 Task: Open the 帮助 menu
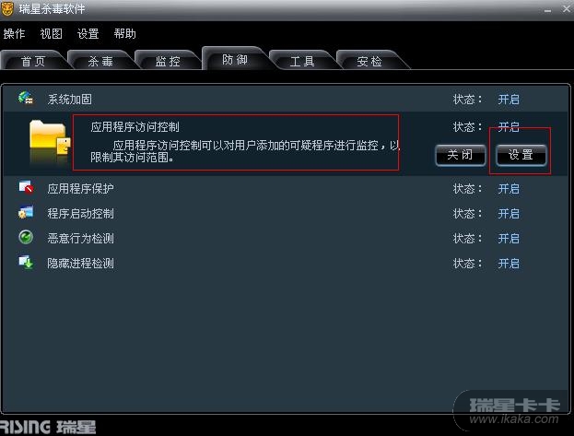124,34
